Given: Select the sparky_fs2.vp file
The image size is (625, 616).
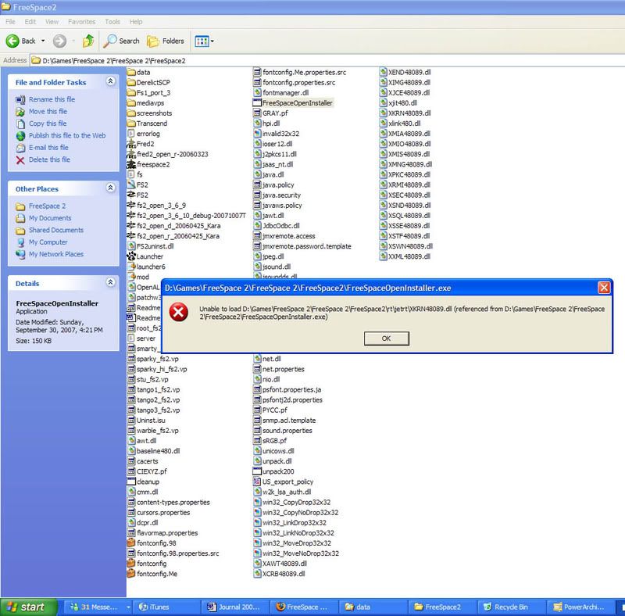Looking at the screenshot, I should click(x=152, y=359).
